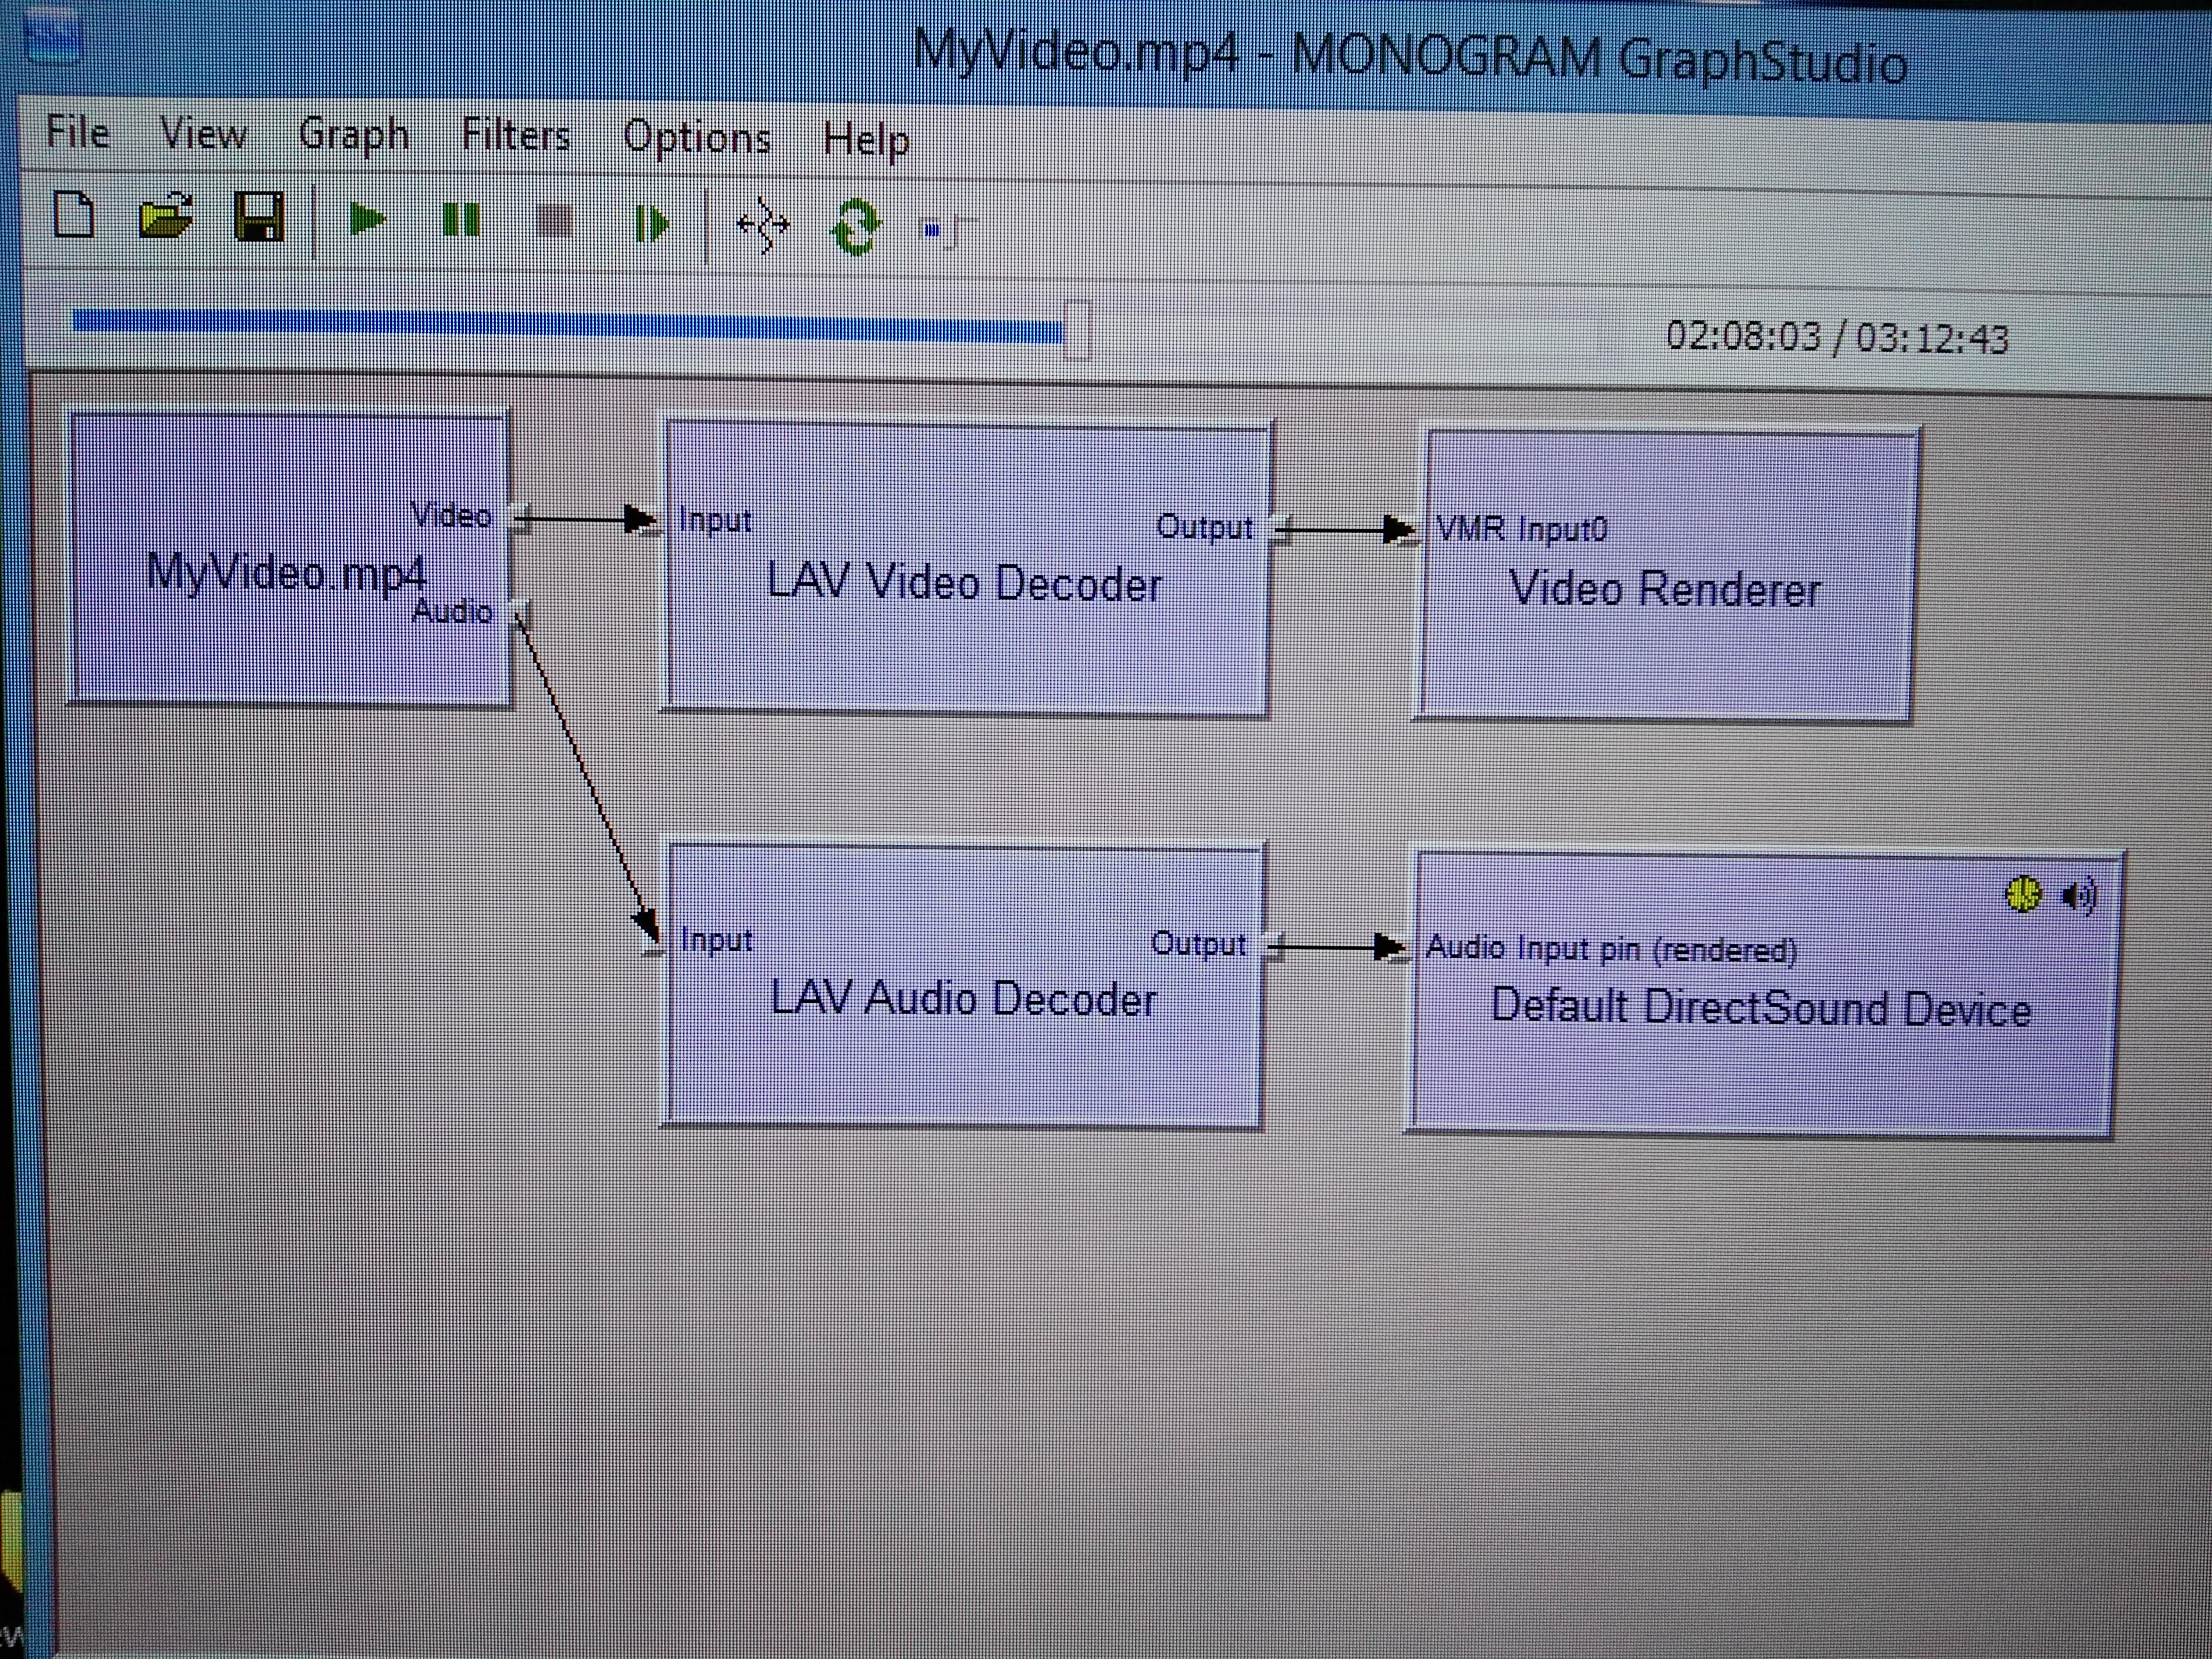Click the yellow clock icon on DirectSound Device
The height and width of the screenshot is (1659, 2212).
pyautogui.click(x=2024, y=894)
